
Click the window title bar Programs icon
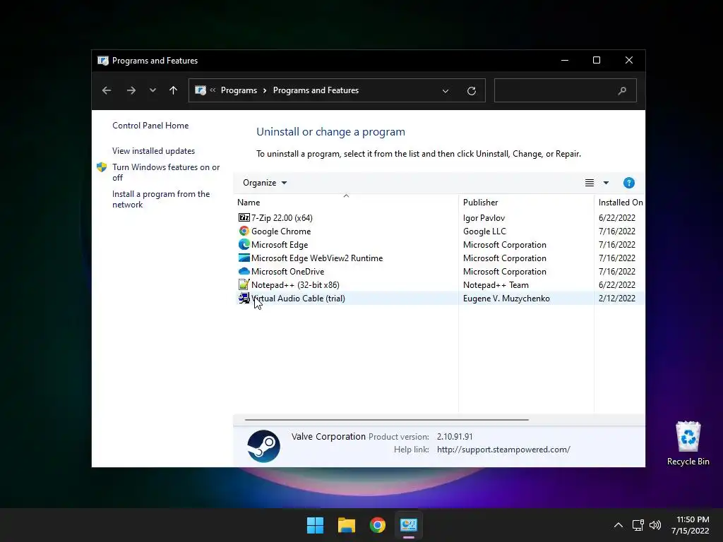(x=103, y=61)
